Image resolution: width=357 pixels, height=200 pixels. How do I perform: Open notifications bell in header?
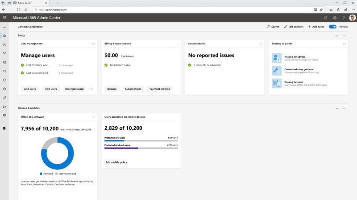tap(326, 18)
